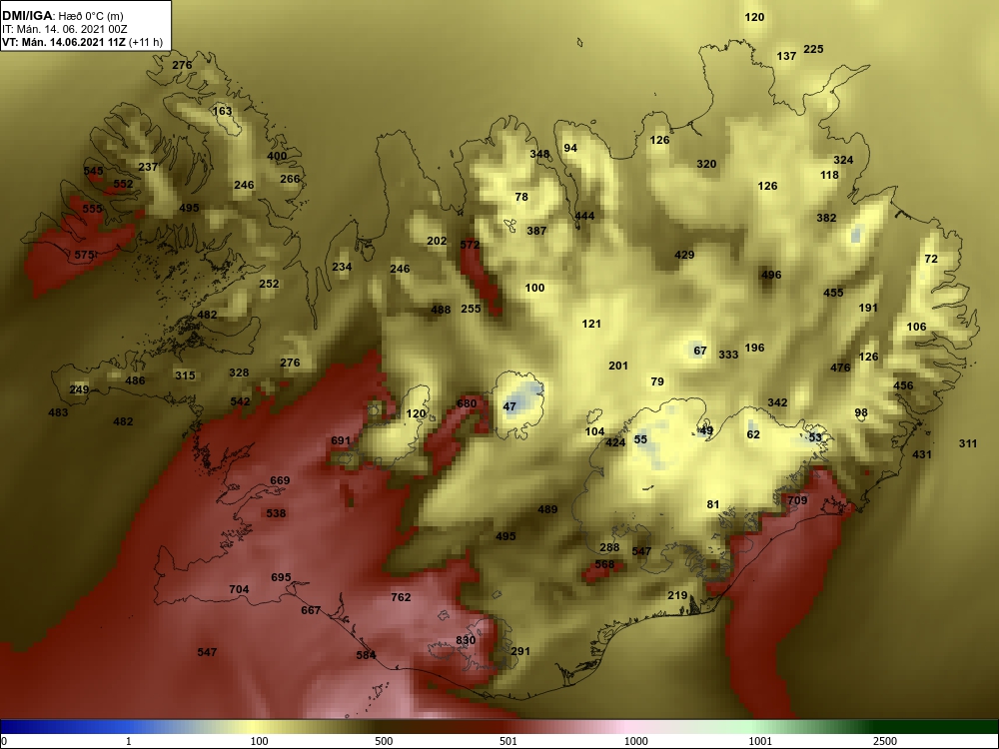Select the 291 value on south coast

520,651
